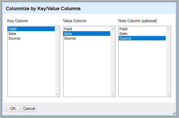The width and height of the screenshot is (179, 118).
Task: Pick Data in the Note Column list
Action: pos(142,34)
